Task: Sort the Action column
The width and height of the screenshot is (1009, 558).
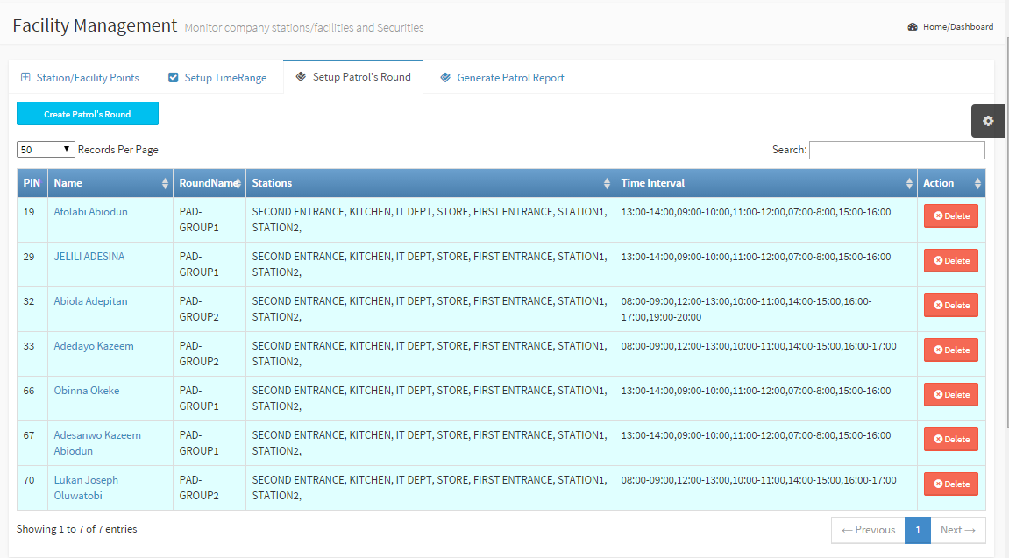Action: point(978,183)
